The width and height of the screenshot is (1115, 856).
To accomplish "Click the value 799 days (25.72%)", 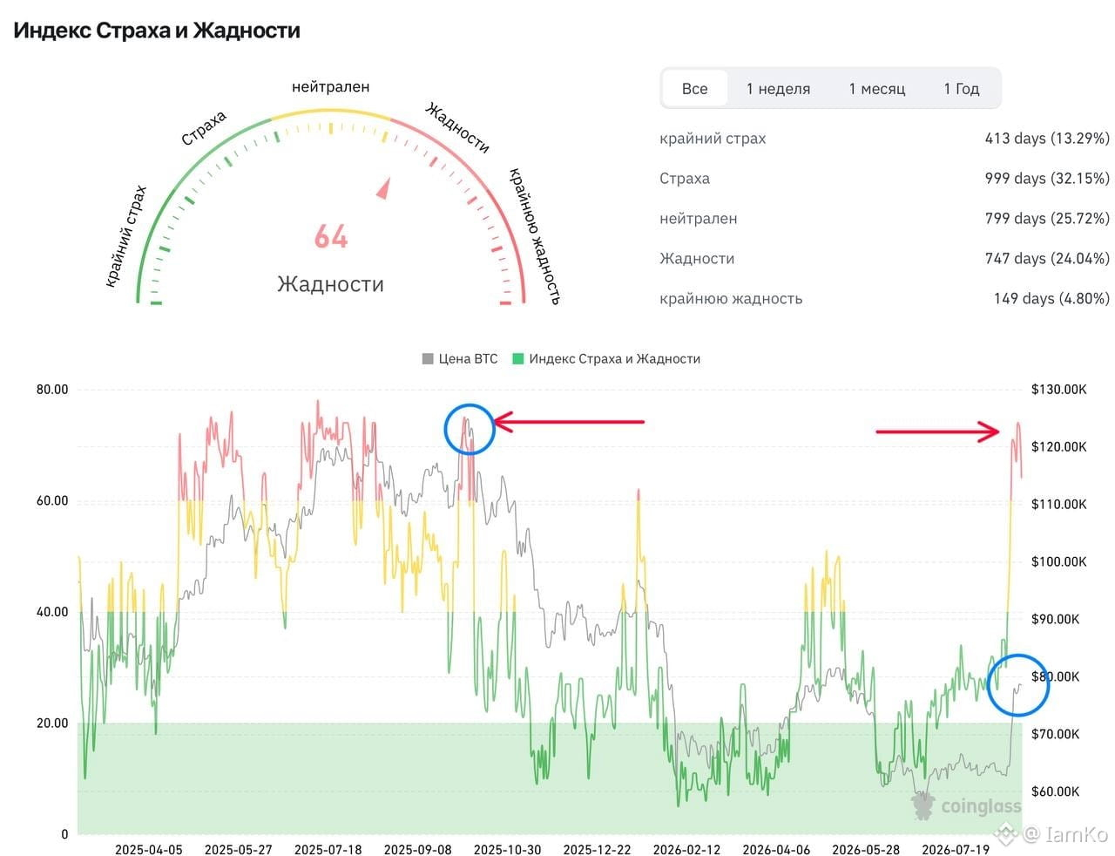I will (1047, 219).
